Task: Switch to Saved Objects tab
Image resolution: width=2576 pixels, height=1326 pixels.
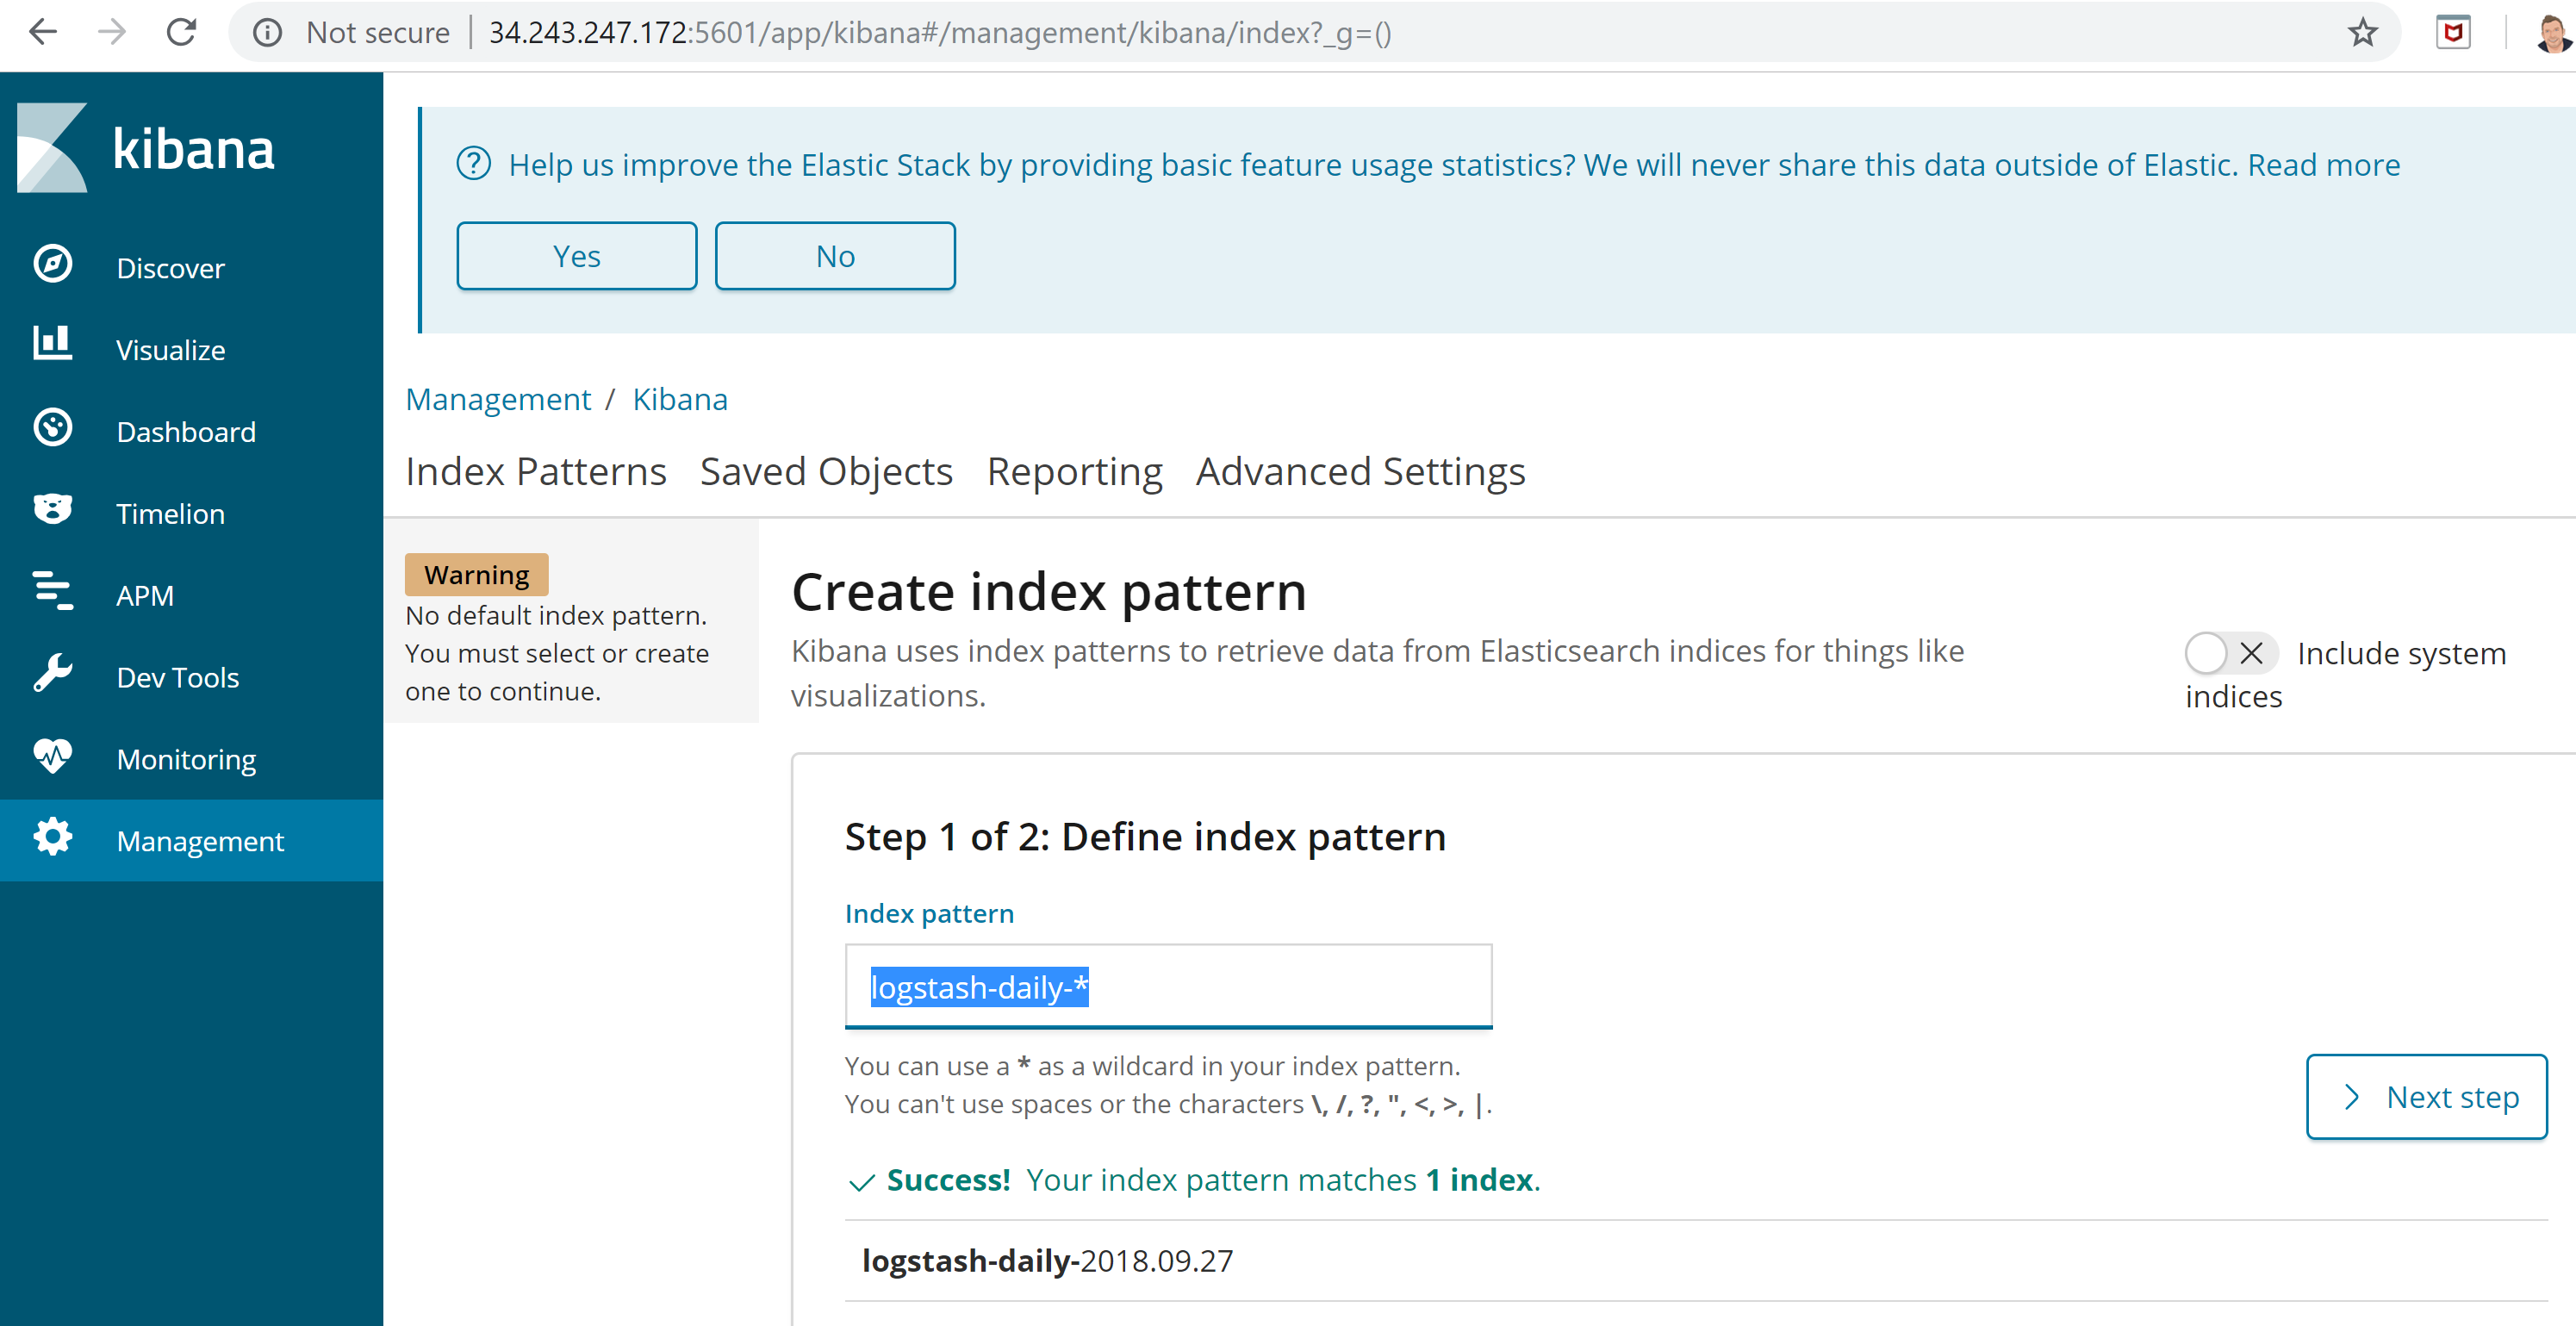Action: 826,472
